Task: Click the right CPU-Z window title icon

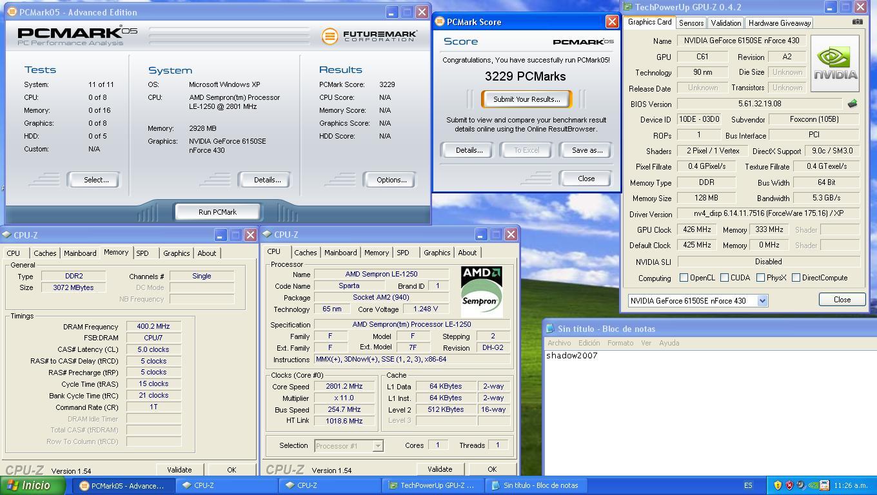Action: pos(267,235)
